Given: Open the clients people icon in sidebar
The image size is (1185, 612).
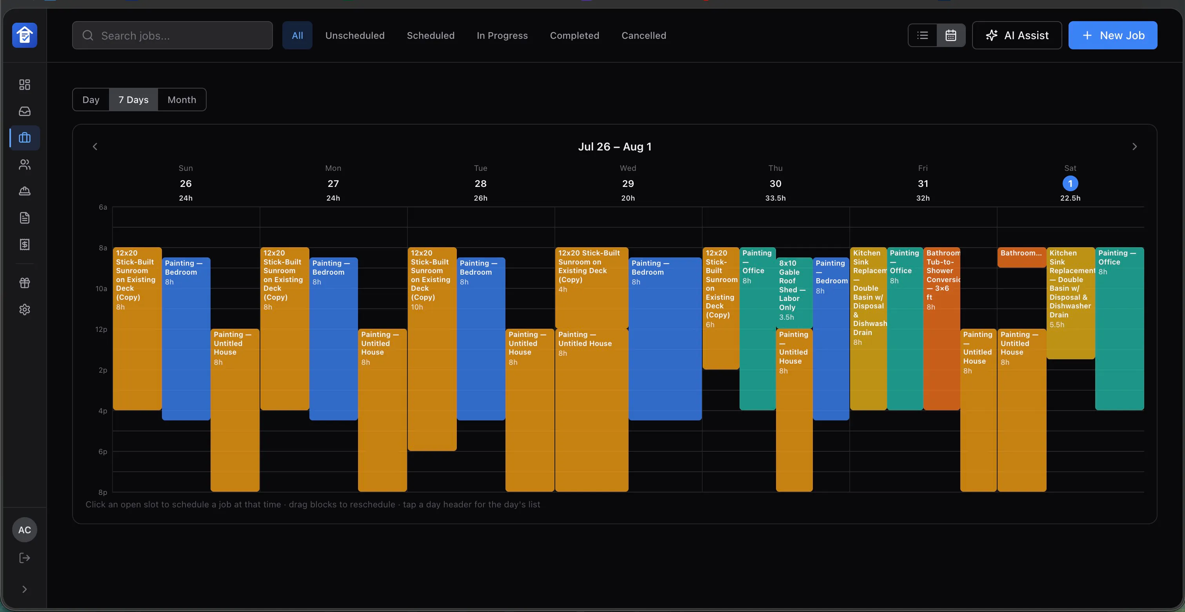Looking at the screenshot, I should (24, 165).
